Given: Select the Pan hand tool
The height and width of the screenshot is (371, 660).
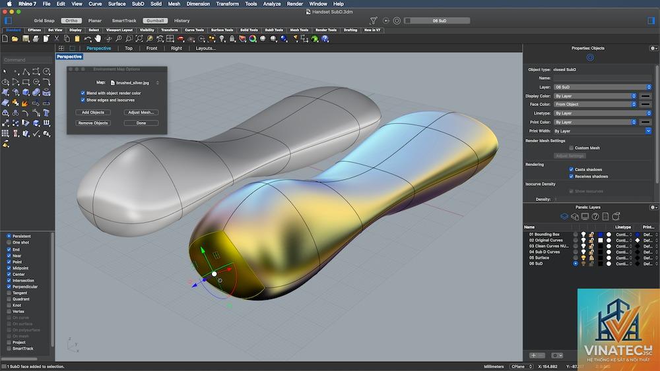Looking at the screenshot, I should 98,39.
